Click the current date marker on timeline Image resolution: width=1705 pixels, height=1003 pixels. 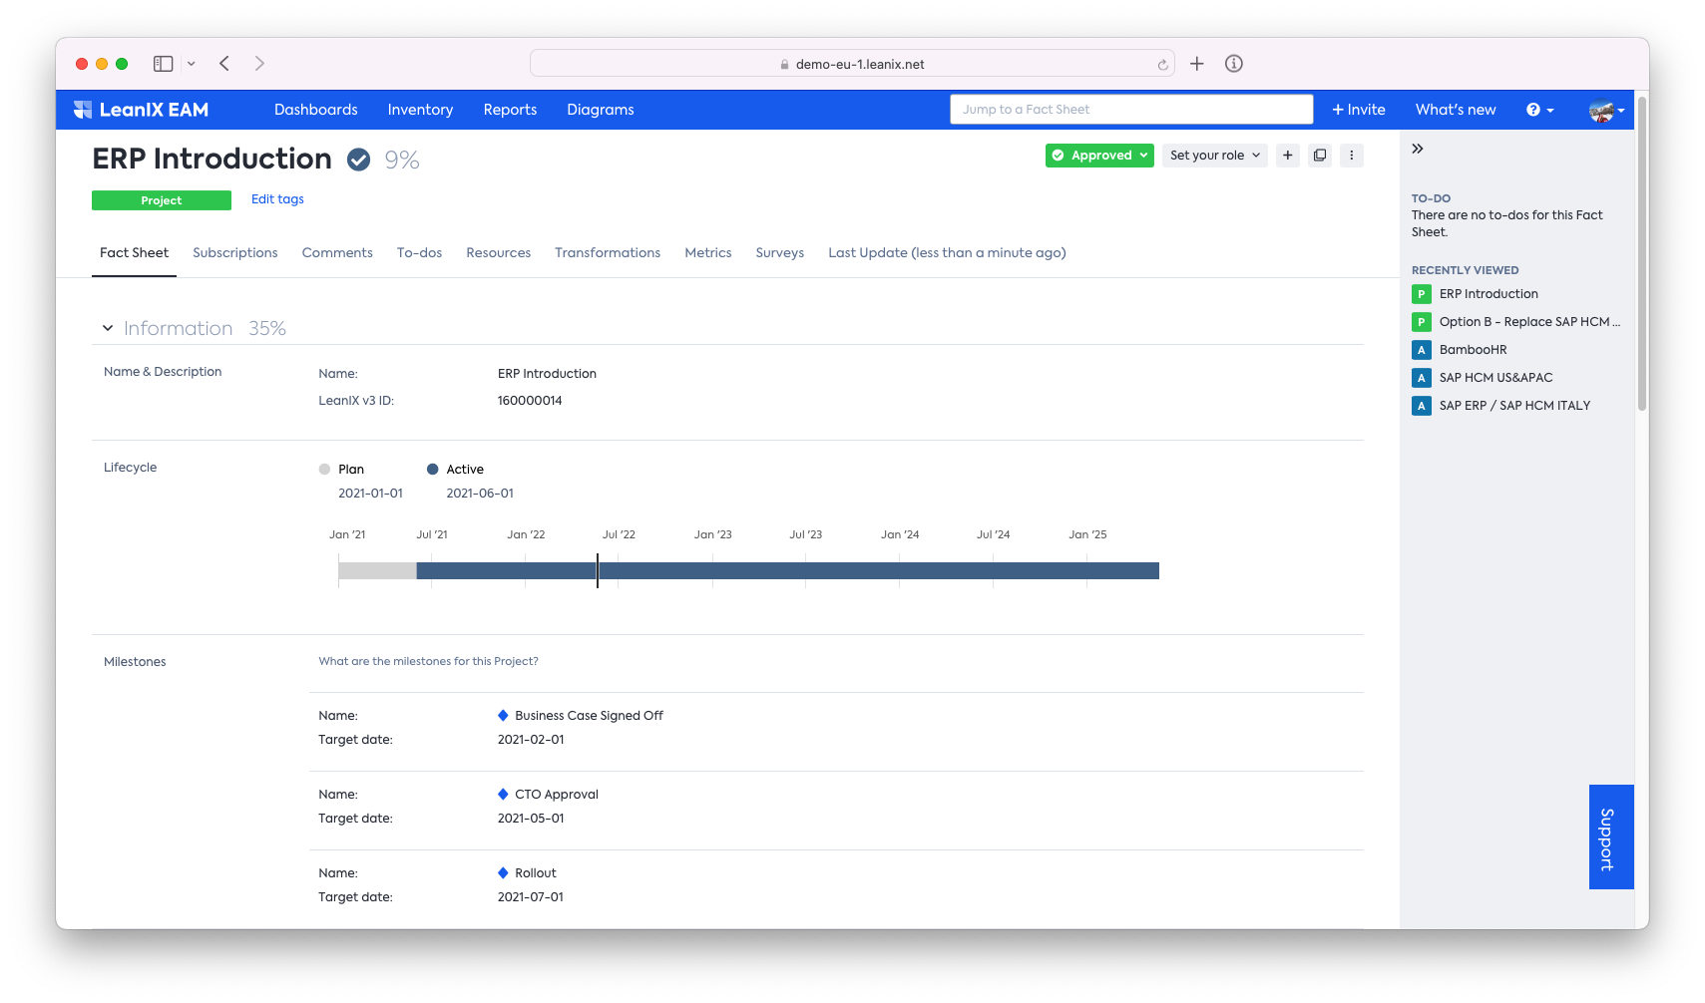tap(598, 571)
